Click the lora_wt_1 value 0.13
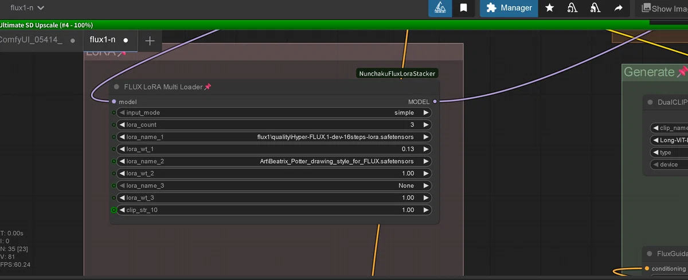The height and width of the screenshot is (280, 688). tap(407, 149)
